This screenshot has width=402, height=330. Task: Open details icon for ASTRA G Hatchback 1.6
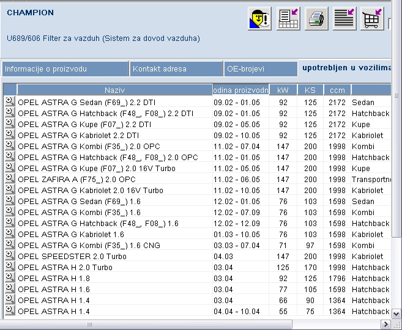click(x=10, y=222)
